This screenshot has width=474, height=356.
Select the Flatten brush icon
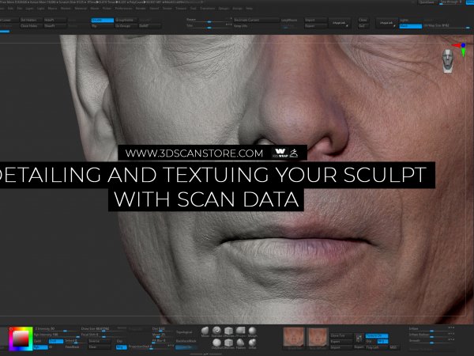tap(240, 343)
